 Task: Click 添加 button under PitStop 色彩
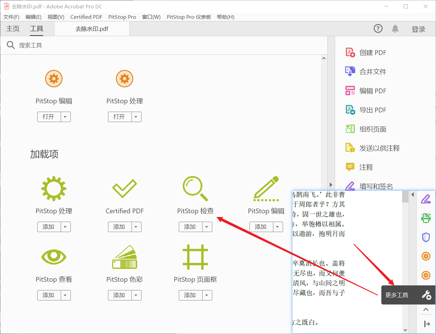tap(120, 295)
